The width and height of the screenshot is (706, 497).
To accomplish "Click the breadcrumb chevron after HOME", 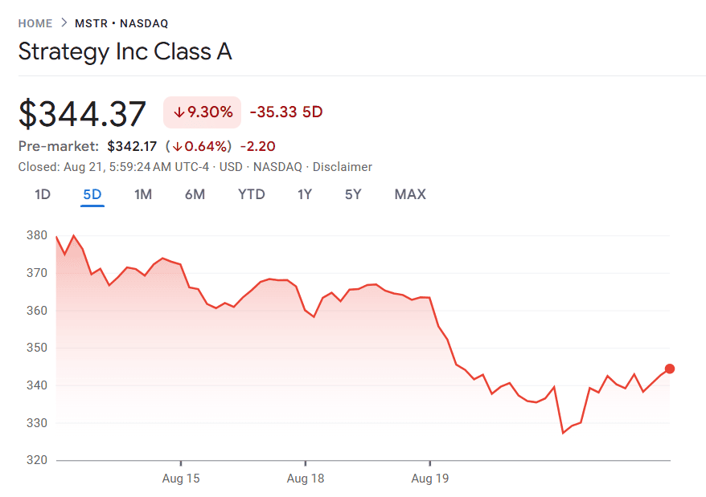I will 64,23.
